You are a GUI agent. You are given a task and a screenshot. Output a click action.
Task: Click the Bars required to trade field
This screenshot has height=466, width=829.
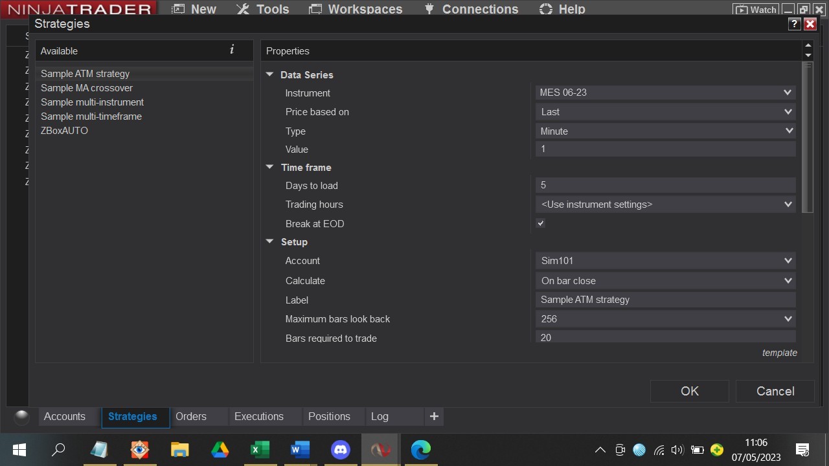pyautogui.click(x=666, y=337)
